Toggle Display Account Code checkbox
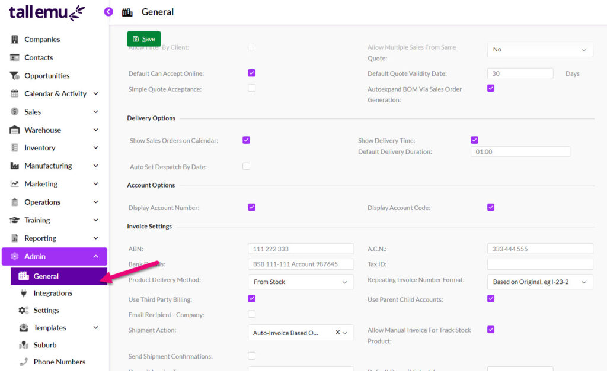Image resolution: width=607 pixels, height=371 pixels. coord(491,207)
